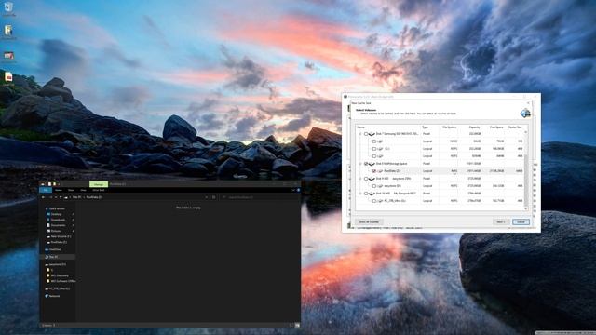Switch to large icons view via status bar
Screen dimensions: 596x335
[x=297, y=325]
